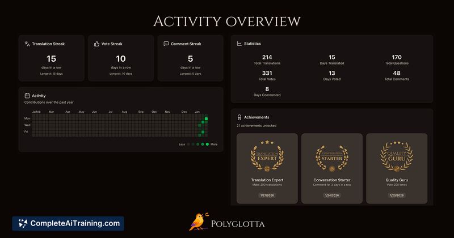Image resolution: width=454 pixels, height=238 pixels.
Task: Click the Translation Streak 15 days count
Action: pyautogui.click(x=51, y=59)
